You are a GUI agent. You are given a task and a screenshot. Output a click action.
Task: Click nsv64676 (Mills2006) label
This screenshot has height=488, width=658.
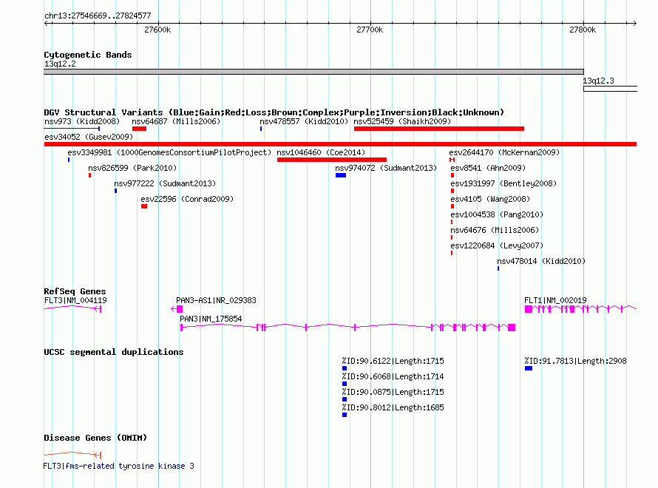coord(495,230)
